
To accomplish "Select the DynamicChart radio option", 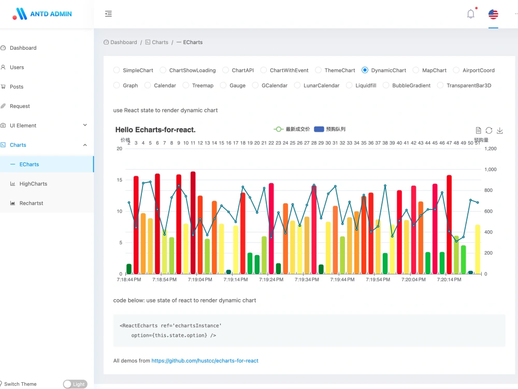I will 365,70.
